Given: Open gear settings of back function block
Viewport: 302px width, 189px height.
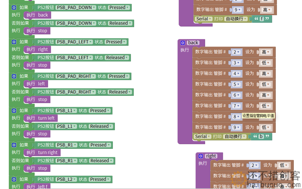Looking at the screenshot, I should pos(183,43).
